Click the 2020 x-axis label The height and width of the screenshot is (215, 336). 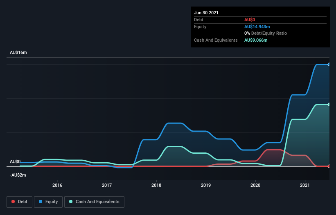[x=255, y=185]
